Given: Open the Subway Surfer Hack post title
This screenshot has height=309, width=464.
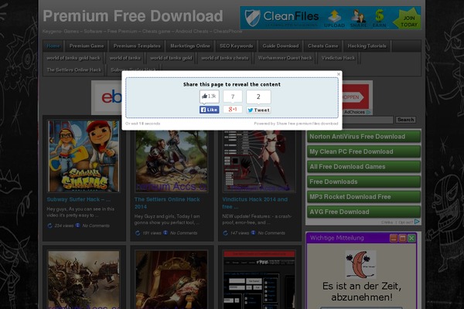Looking at the screenshot, I should pyautogui.click(x=78, y=199).
